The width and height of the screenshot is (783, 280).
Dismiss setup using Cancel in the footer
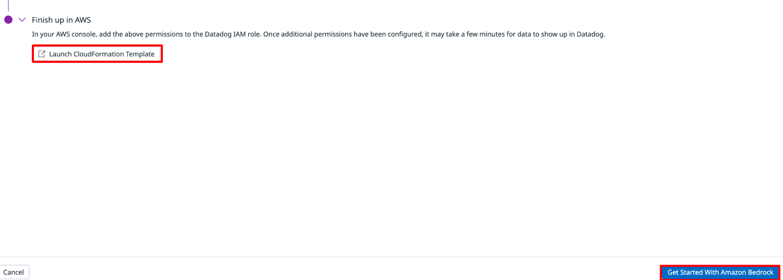click(14, 272)
